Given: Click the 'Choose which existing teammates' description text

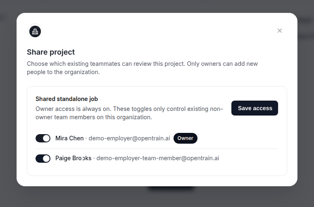Looking at the screenshot, I should click(142, 68).
